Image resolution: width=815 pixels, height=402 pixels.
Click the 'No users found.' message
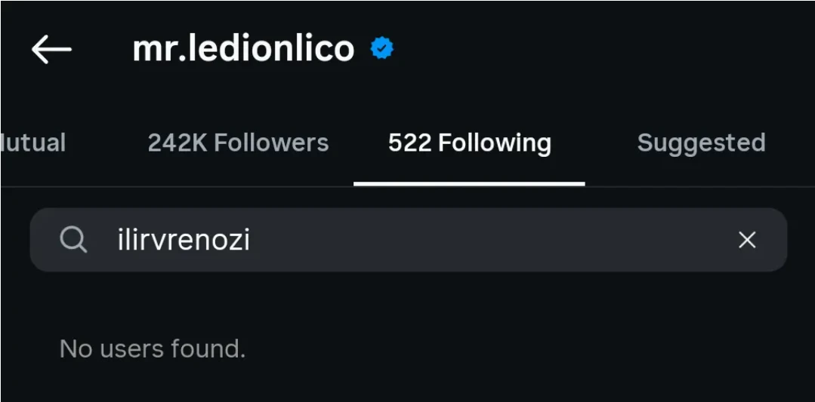pyautogui.click(x=153, y=348)
